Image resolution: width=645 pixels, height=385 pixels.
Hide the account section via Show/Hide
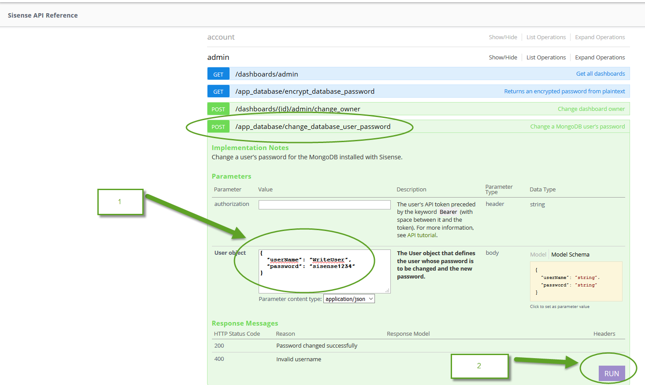point(503,37)
